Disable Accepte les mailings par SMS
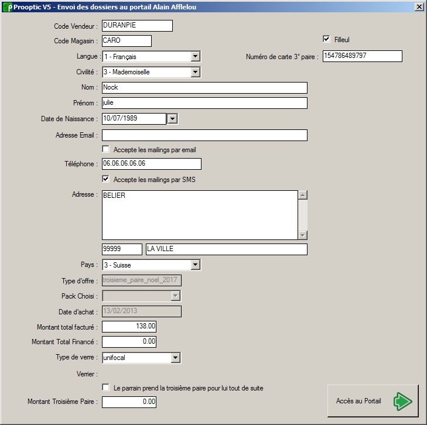The width and height of the screenshot is (427, 425). (105, 179)
